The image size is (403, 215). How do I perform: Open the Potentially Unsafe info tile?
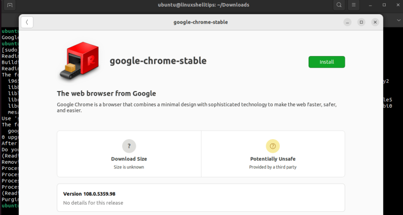pos(273,154)
